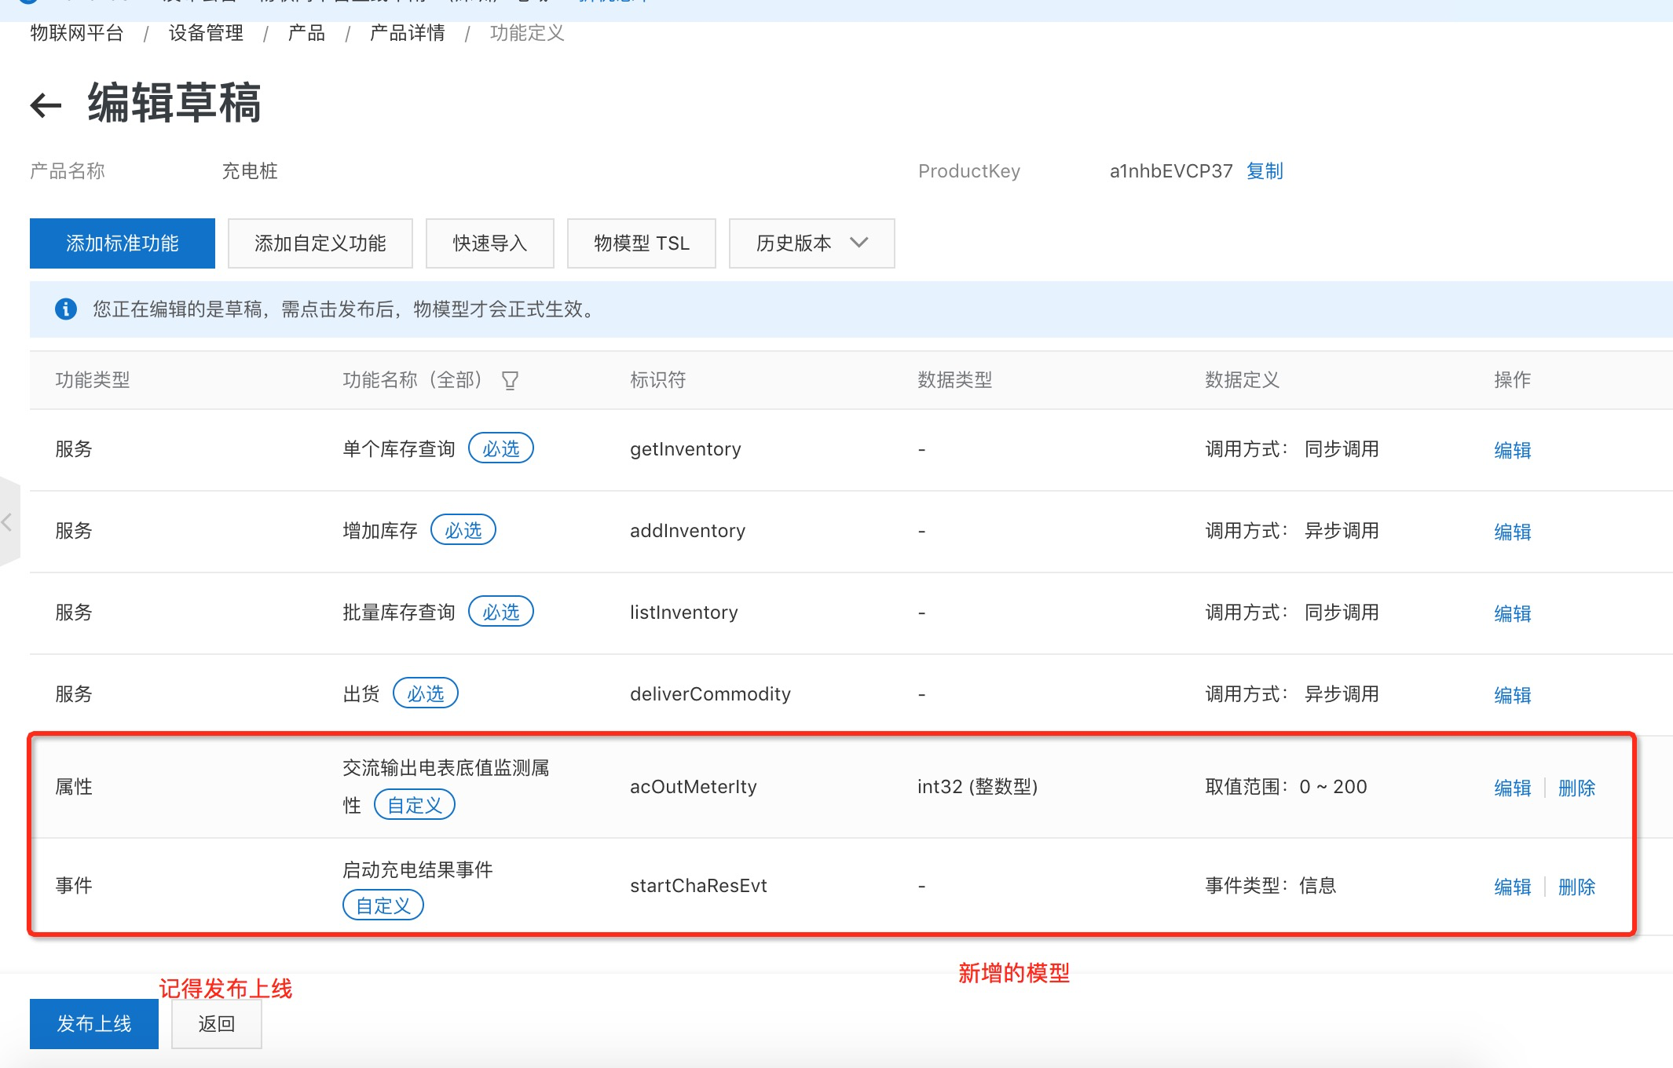The width and height of the screenshot is (1673, 1068).
Task: Open 物模型 TSL
Action: [642, 243]
